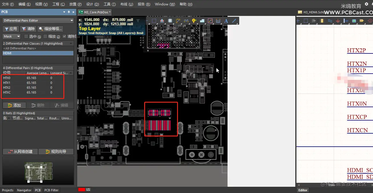
Task: Select the interactive length tuning tool
Action: click(186, 21)
